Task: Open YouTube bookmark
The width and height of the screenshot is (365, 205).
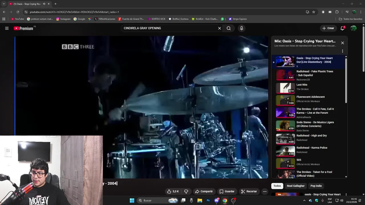Action: click(17, 19)
